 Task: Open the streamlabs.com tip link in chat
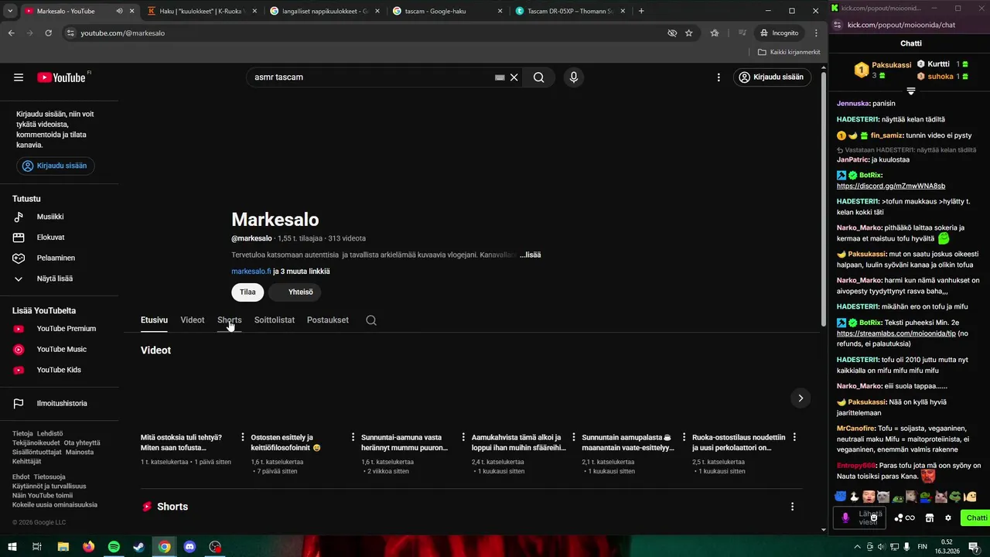(896, 334)
